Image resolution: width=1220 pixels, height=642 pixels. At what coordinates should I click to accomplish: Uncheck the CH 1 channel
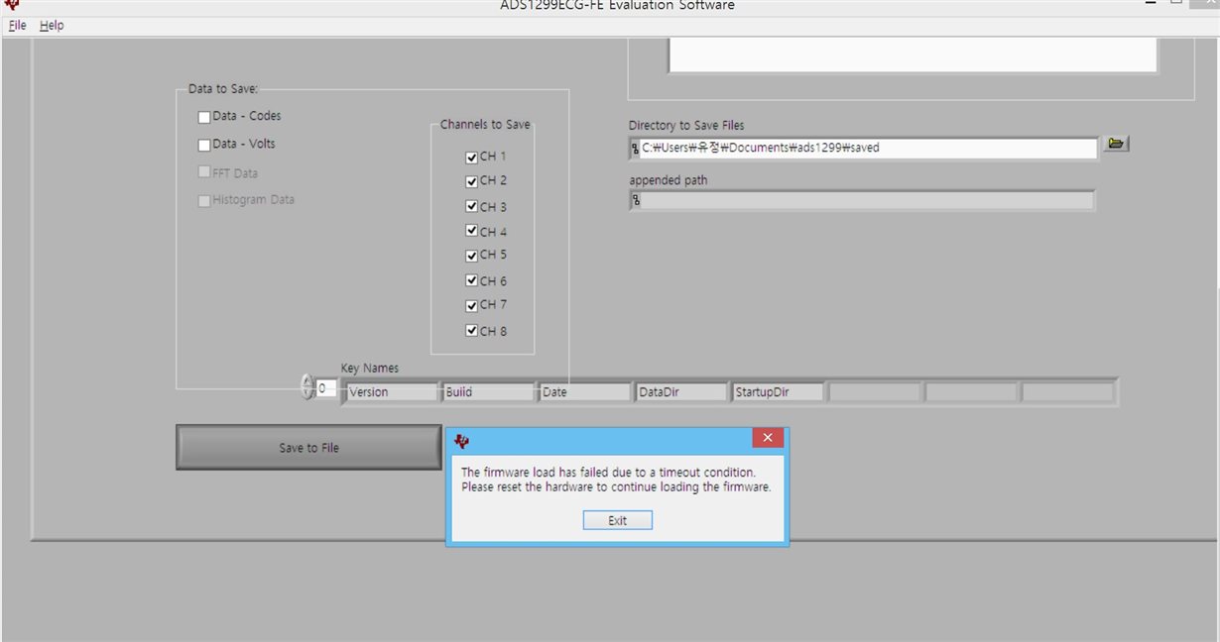tap(470, 156)
